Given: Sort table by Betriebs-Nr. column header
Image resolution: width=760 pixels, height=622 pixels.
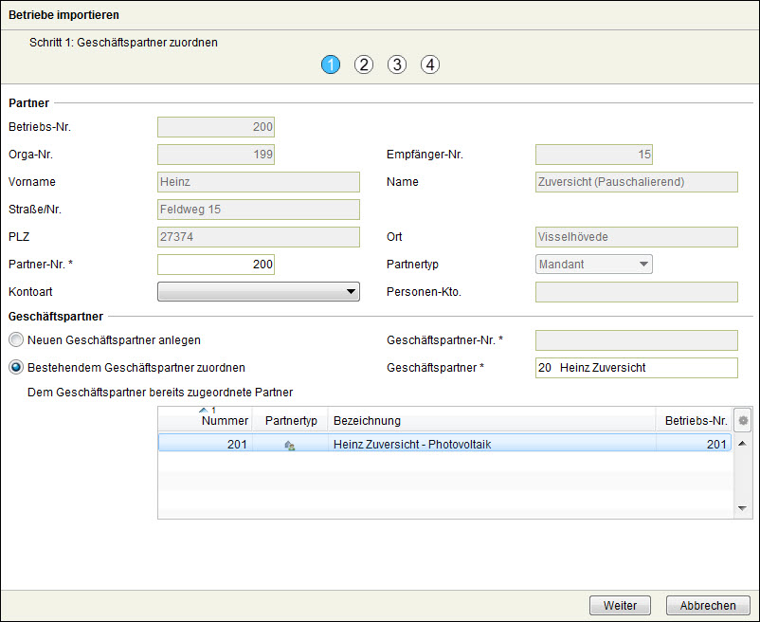Looking at the screenshot, I should (x=696, y=421).
